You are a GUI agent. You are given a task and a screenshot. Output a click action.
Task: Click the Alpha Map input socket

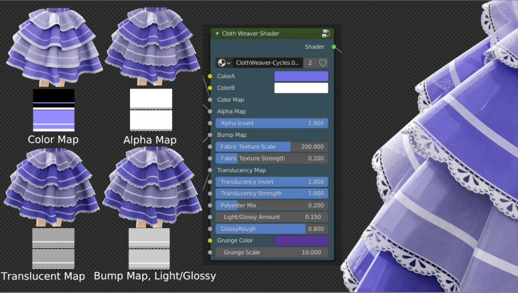pos(210,111)
